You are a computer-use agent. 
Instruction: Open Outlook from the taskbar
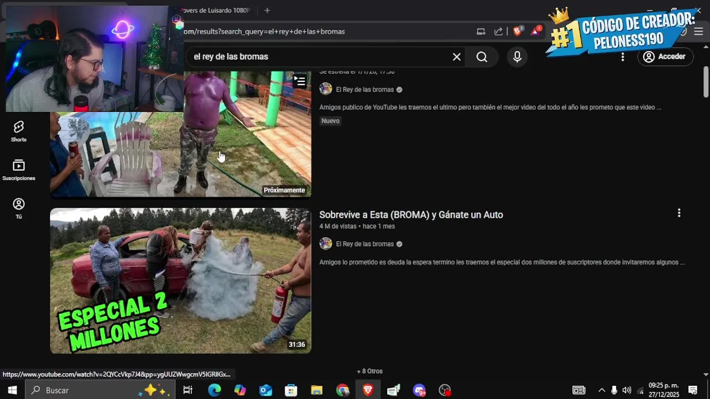266,390
